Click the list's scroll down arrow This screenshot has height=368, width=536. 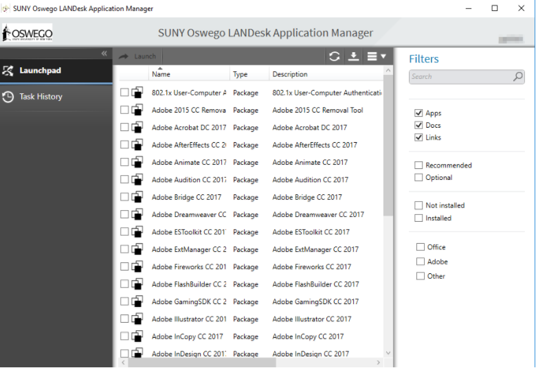[388, 353]
